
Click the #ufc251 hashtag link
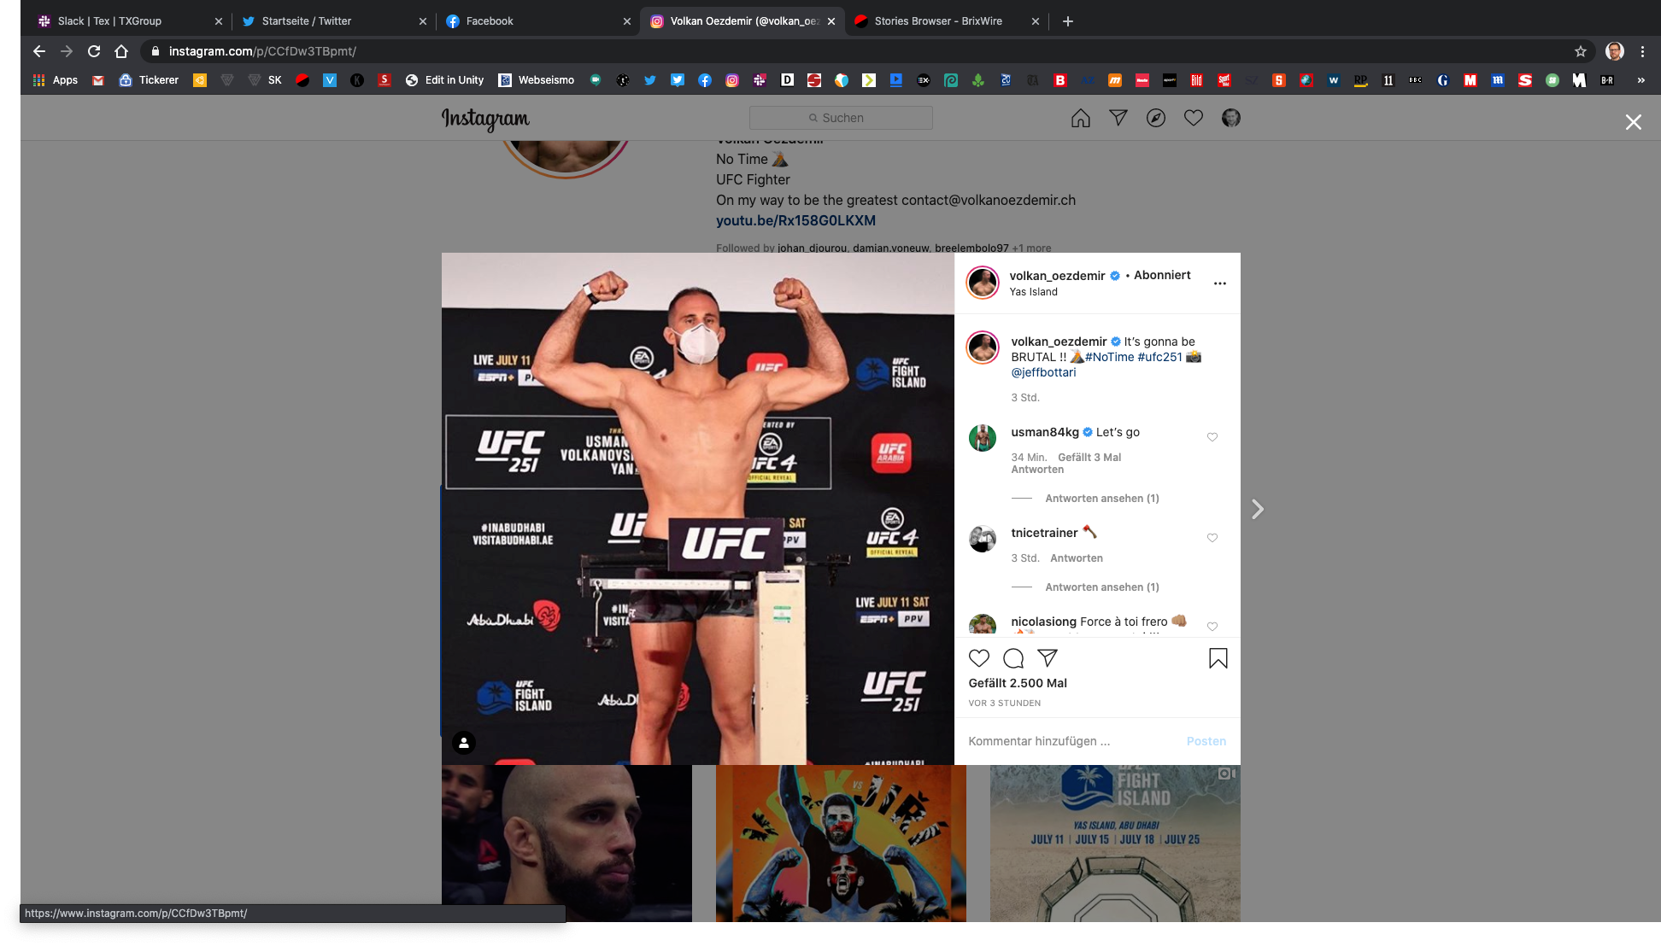click(1159, 357)
